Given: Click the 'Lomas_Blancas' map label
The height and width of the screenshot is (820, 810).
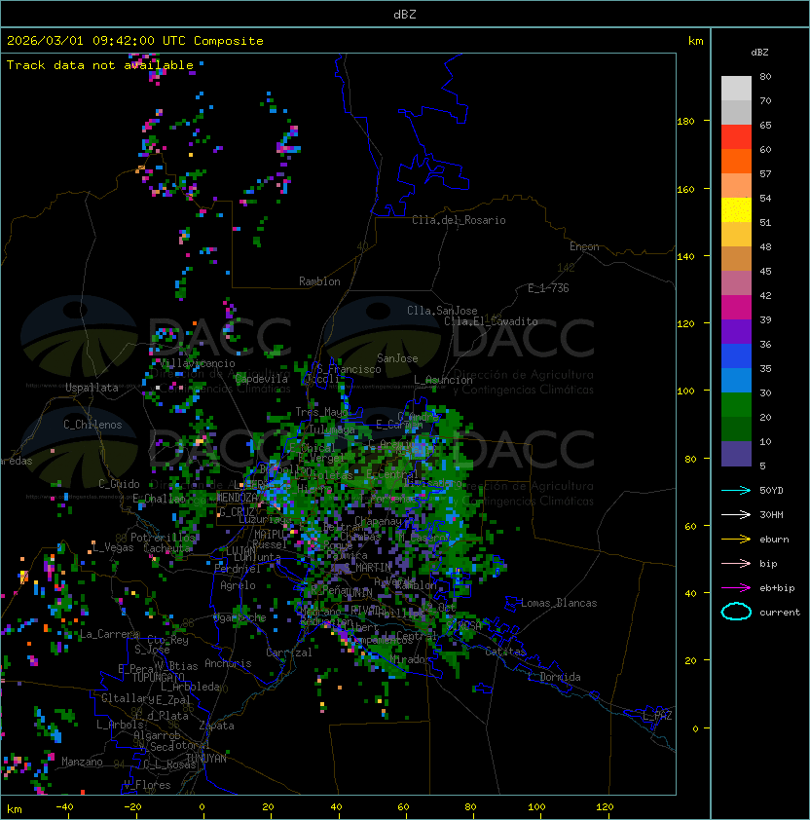Looking at the screenshot, I should click(x=559, y=603).
